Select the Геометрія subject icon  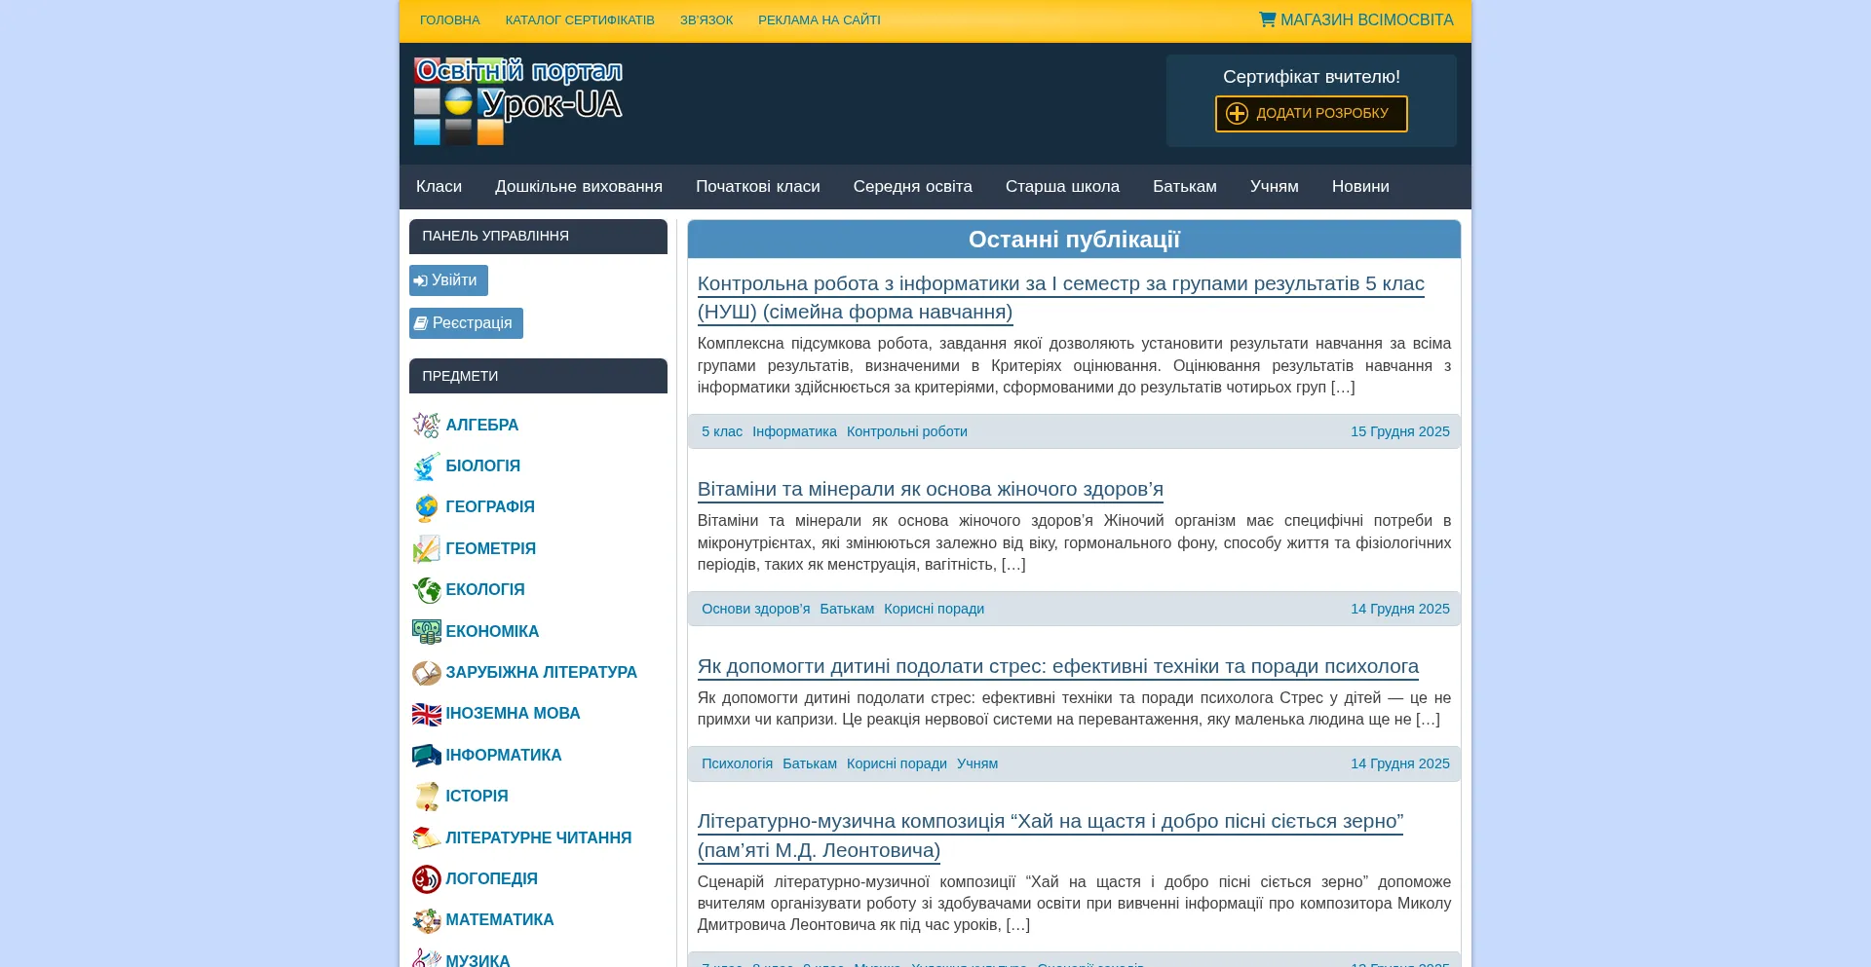[427, 548]
